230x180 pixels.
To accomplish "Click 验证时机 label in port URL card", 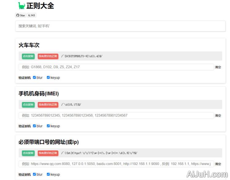I will (x=25, y=174).
